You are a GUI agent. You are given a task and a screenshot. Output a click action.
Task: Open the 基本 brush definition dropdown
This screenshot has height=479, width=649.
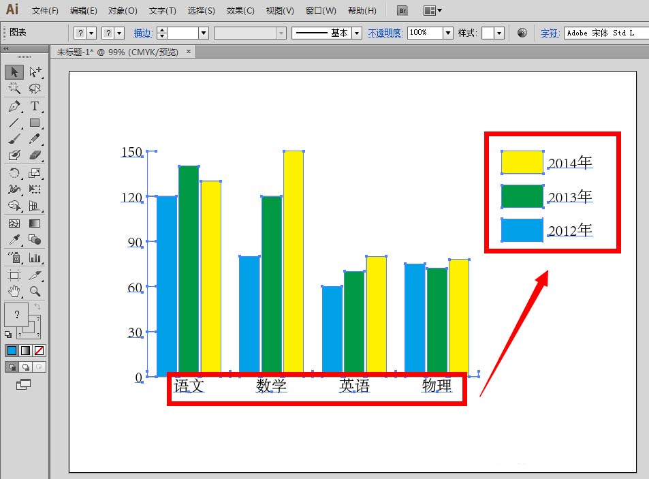pyautogui.click(x=357, y=33)
